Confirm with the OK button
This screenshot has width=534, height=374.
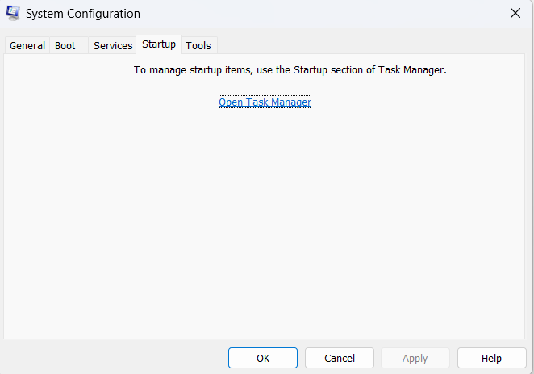coord(263,358)
